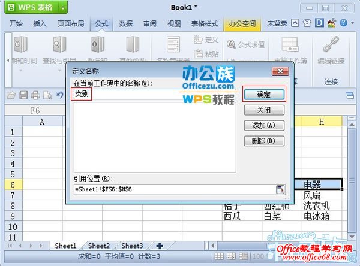Click the 公式求值 button
The height and width of the screenshot is (266, 360).
(245, 44)
